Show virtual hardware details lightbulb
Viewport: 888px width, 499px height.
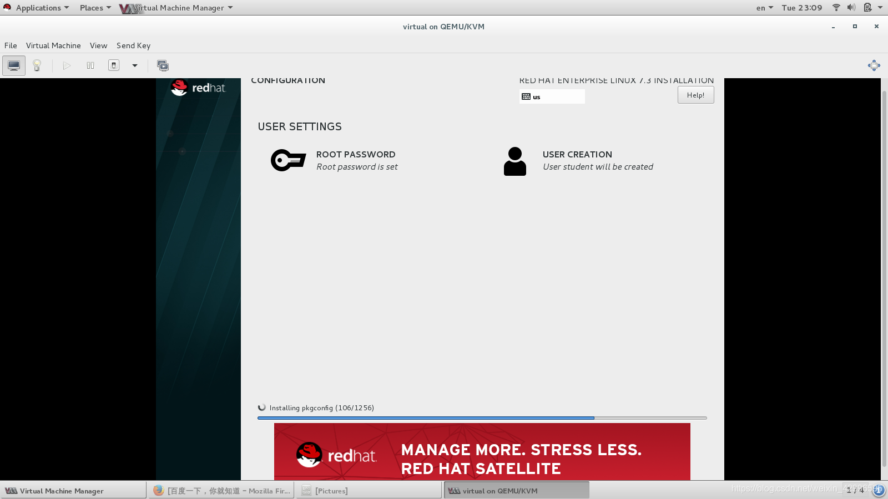(x=37, y=65)
